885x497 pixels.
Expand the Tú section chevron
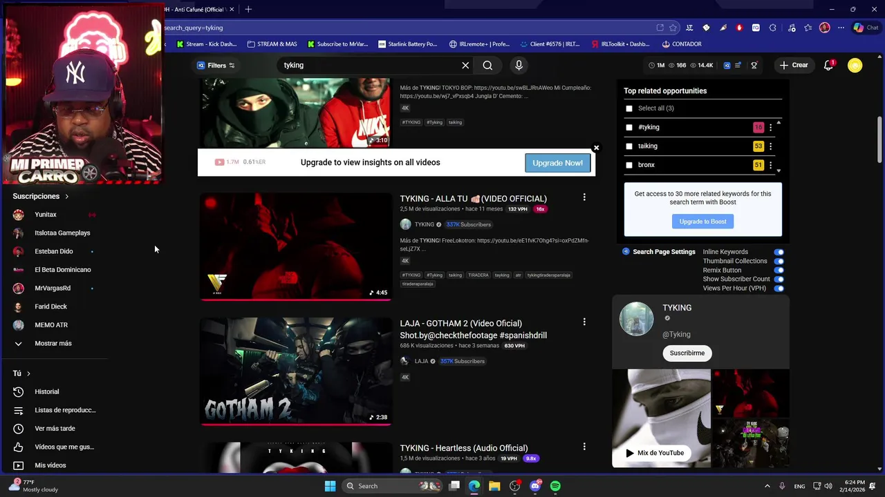click(x=28, y=373)
